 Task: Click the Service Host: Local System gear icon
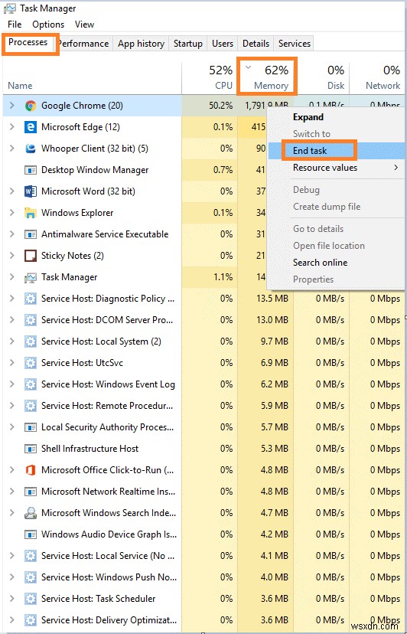tap(31, 342)
